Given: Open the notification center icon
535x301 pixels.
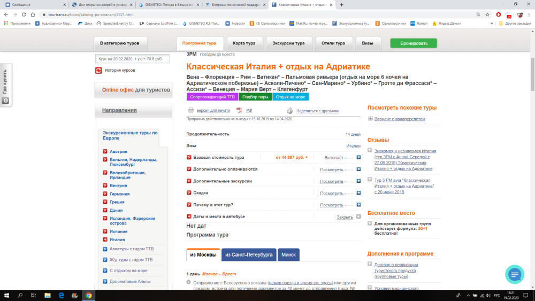Looking at the screenshot, I should coord(526,296).
